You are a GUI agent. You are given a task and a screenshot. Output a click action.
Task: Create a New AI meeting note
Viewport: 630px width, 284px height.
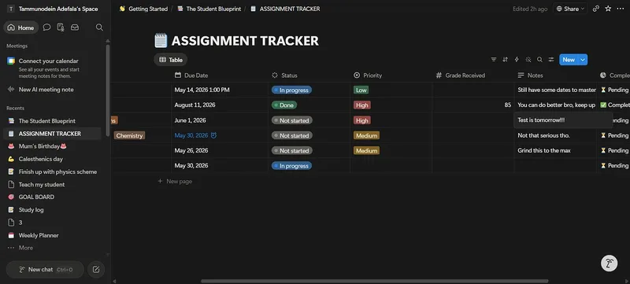pos(46,90)
